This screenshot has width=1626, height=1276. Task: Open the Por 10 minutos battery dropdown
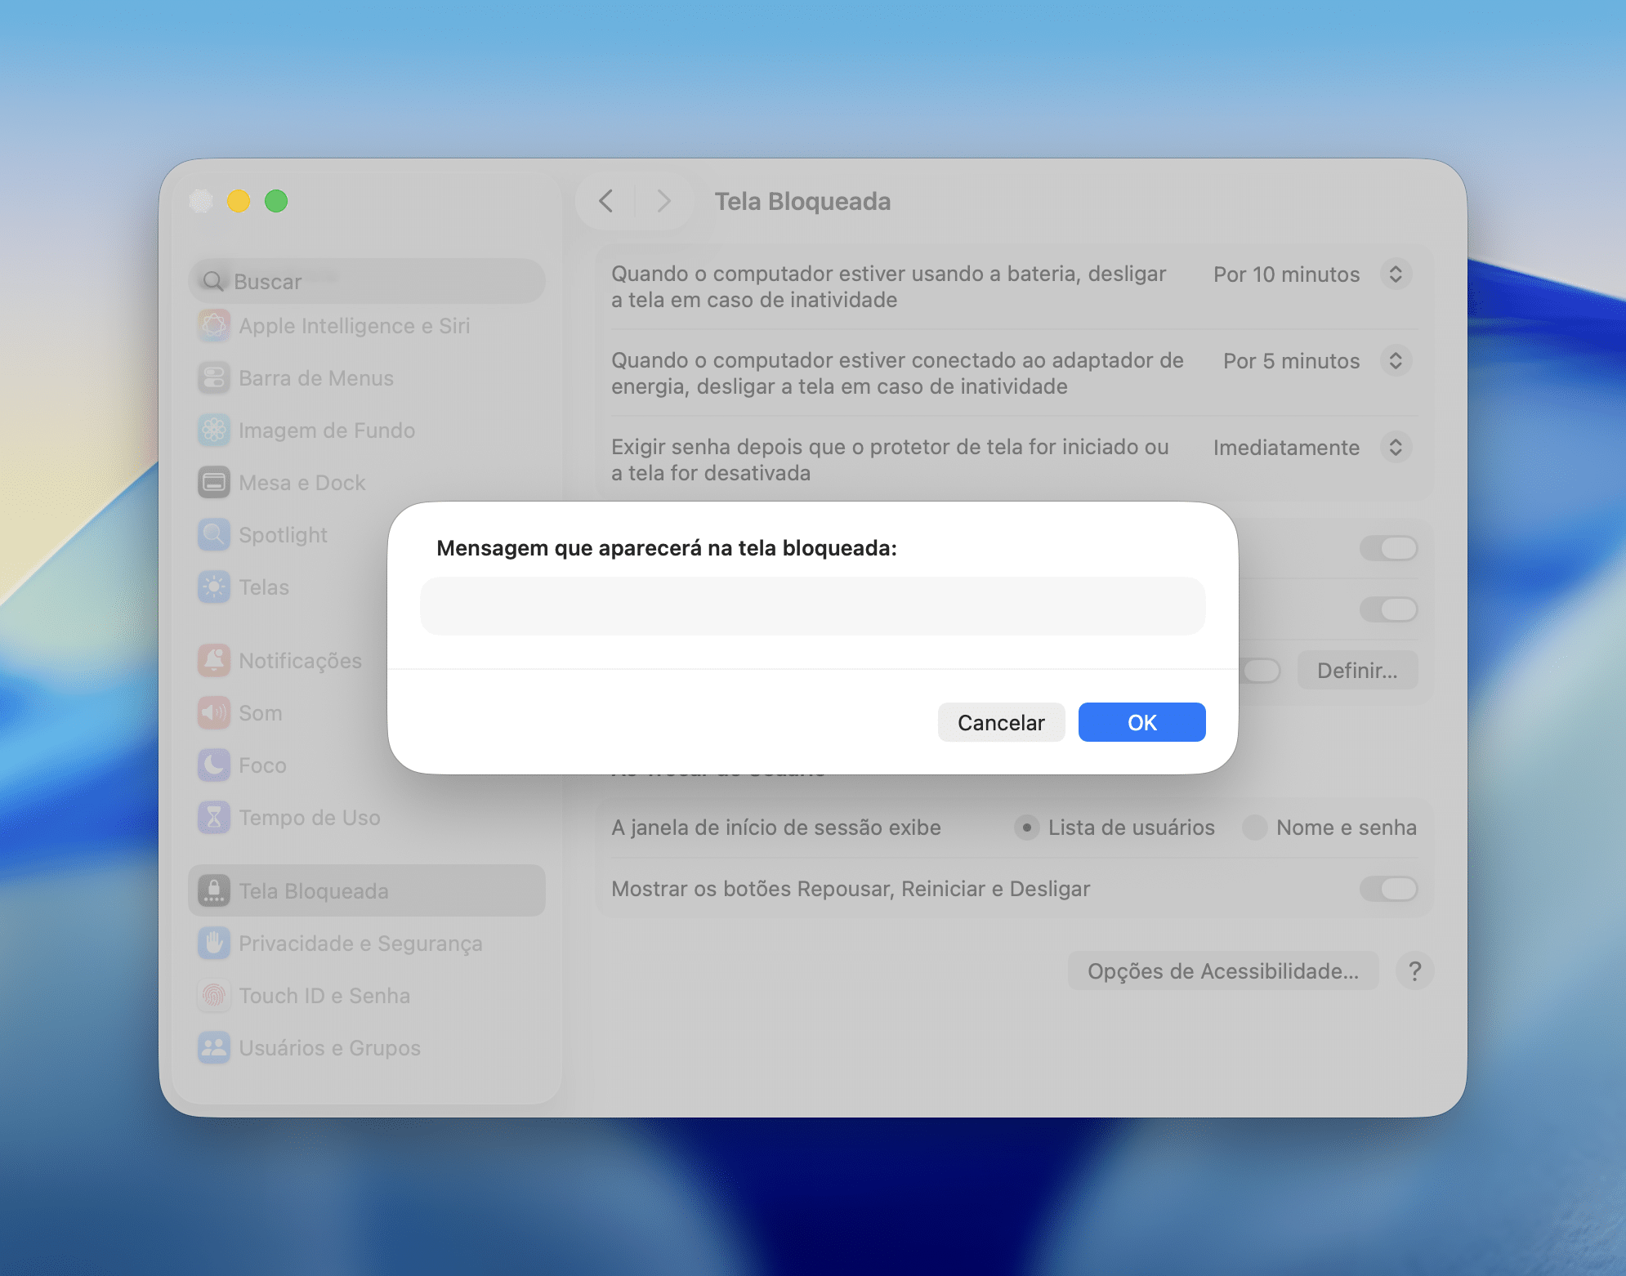coord(1396,274)
